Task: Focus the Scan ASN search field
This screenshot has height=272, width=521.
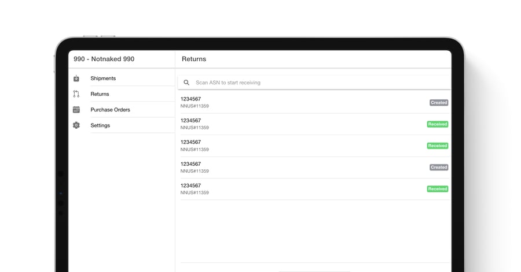Action: (x=313, y=83)
